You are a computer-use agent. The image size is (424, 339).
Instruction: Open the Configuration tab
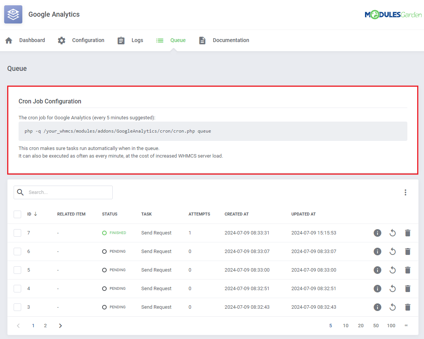point(88,41)
